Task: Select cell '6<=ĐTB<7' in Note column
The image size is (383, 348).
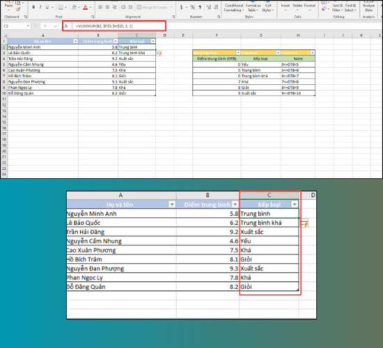Action: click(298, 76)
